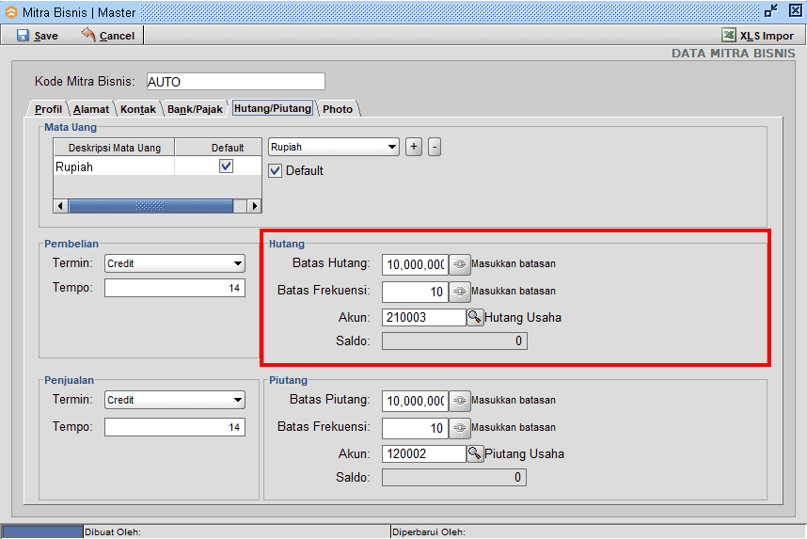Click eye icon beside Batas Hutang

point(459,264)
